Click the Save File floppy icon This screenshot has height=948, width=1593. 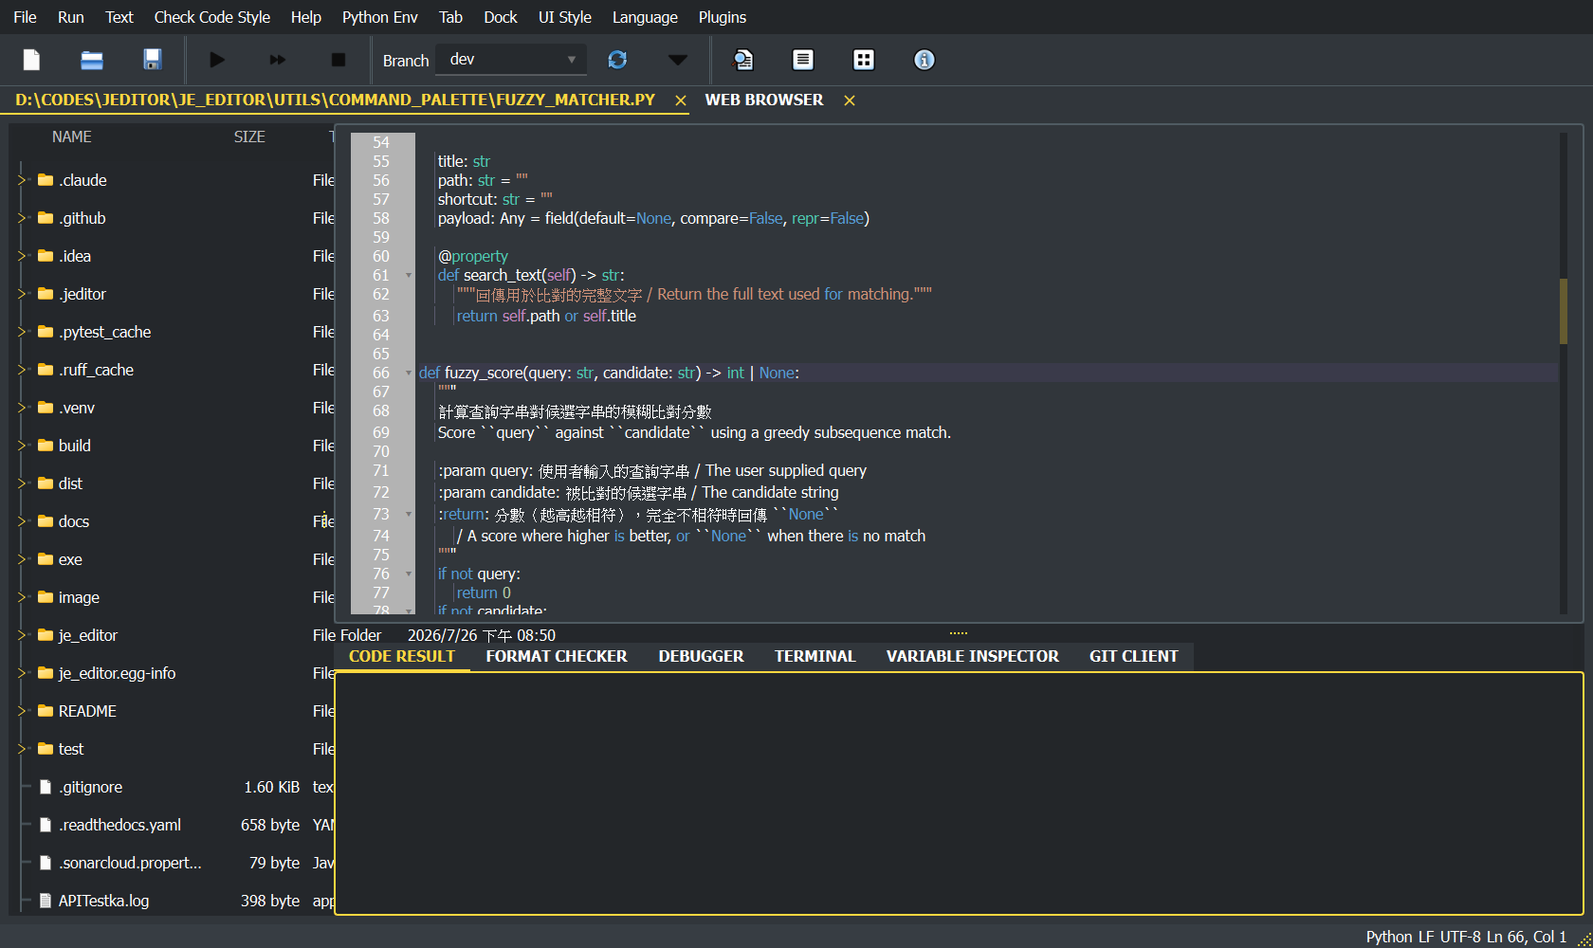(152, 60)
